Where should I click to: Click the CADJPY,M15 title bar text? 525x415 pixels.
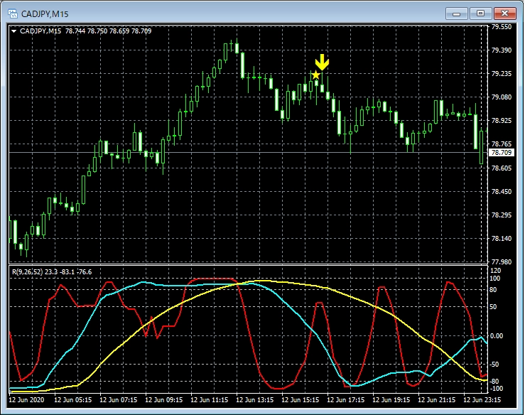pos(46,12)
